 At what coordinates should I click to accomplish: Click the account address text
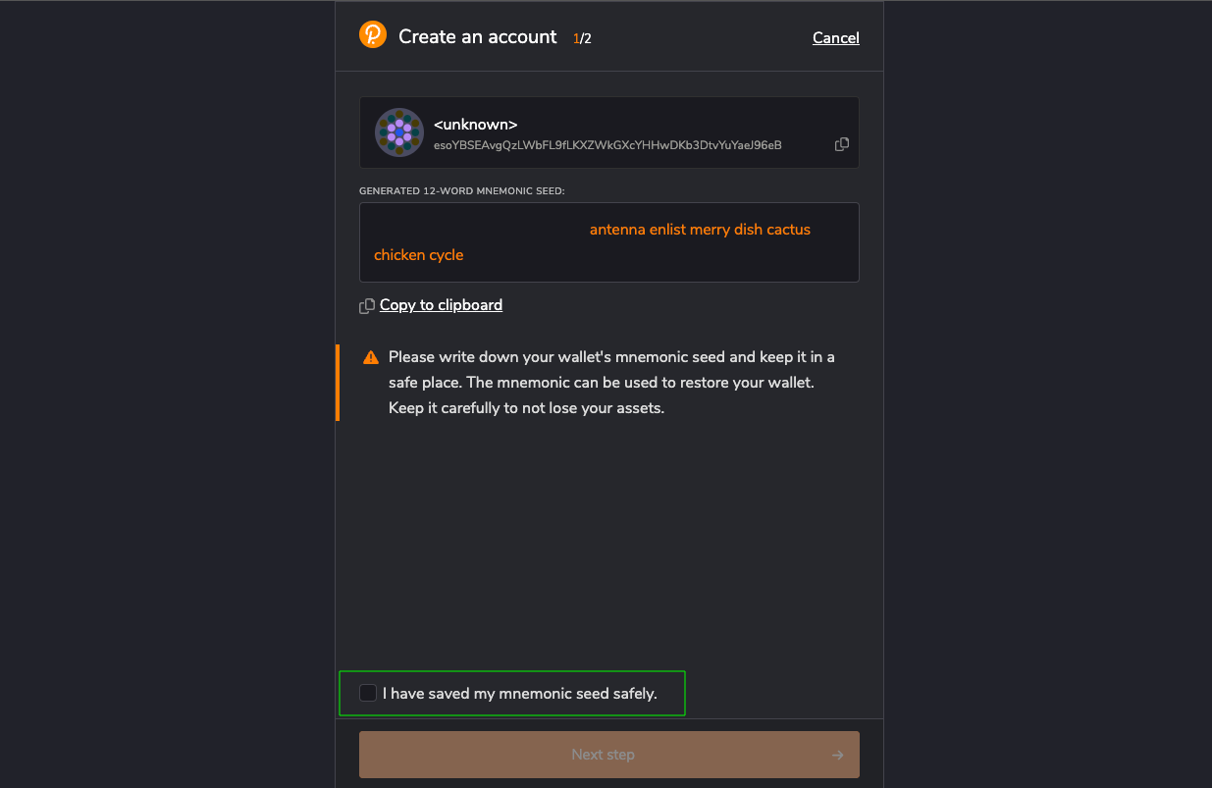607,145
